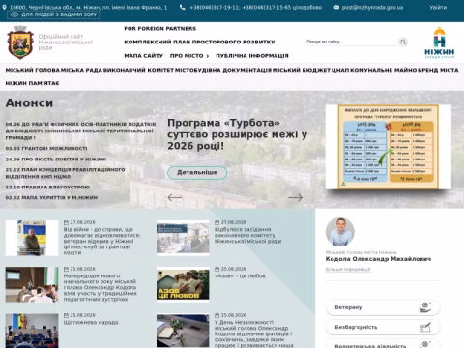
Task: Open headline about Independence Day awards
Action: coord(254,333)
